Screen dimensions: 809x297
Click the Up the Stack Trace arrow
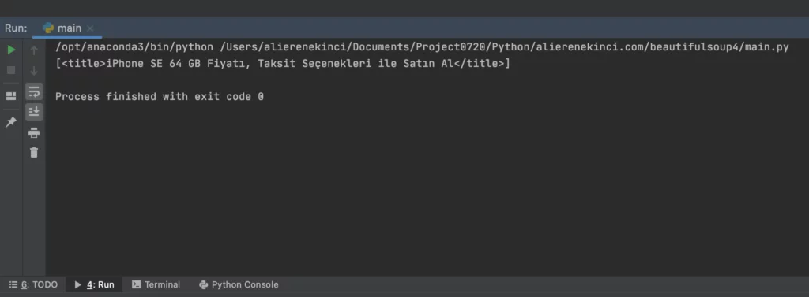(34, 50)
